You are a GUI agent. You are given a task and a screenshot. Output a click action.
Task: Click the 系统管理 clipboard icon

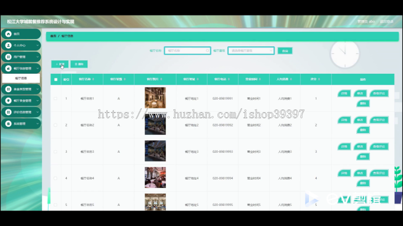pos(8,124)
